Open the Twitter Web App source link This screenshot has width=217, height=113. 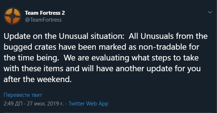pyautogui.click(x=88, y=104)
